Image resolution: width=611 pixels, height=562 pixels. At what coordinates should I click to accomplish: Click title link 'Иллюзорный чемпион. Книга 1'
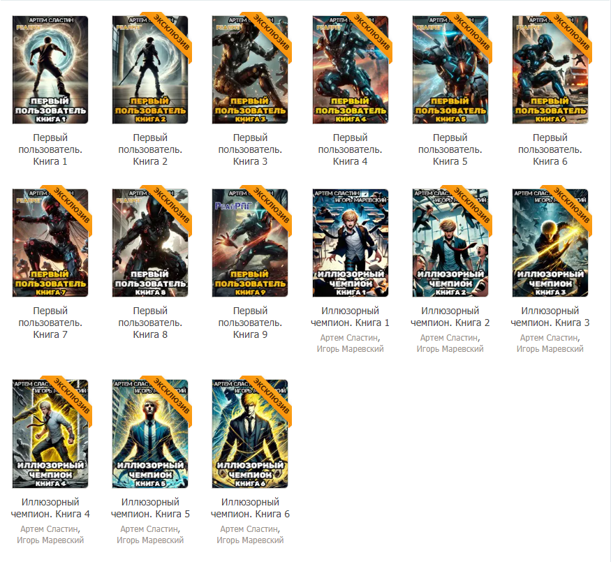(x=351, y=317)
